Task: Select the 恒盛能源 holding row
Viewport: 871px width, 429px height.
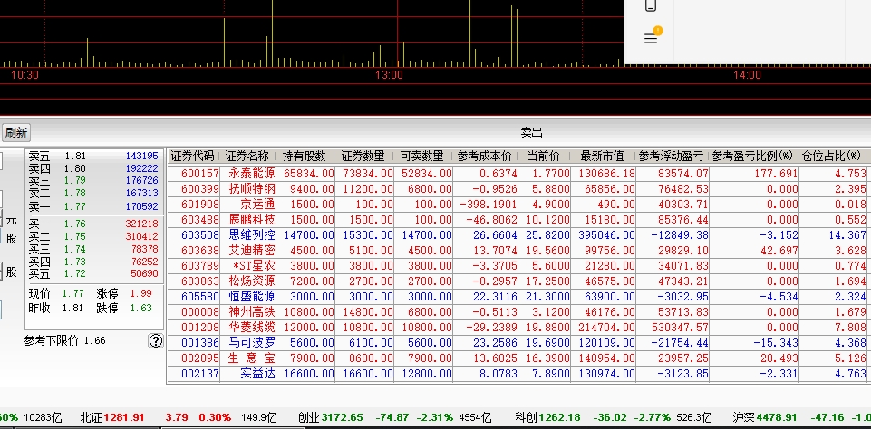Action: (517, 296)
